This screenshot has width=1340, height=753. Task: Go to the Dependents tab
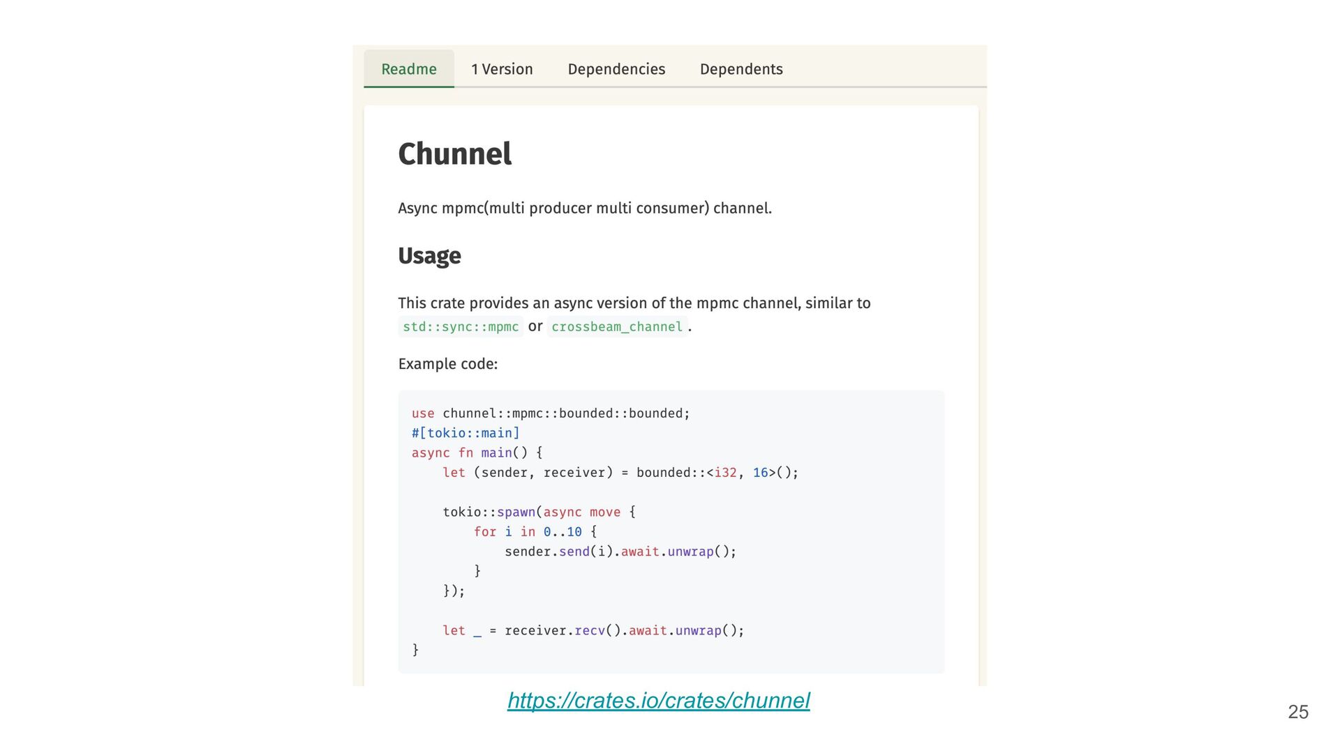[741, 69]
